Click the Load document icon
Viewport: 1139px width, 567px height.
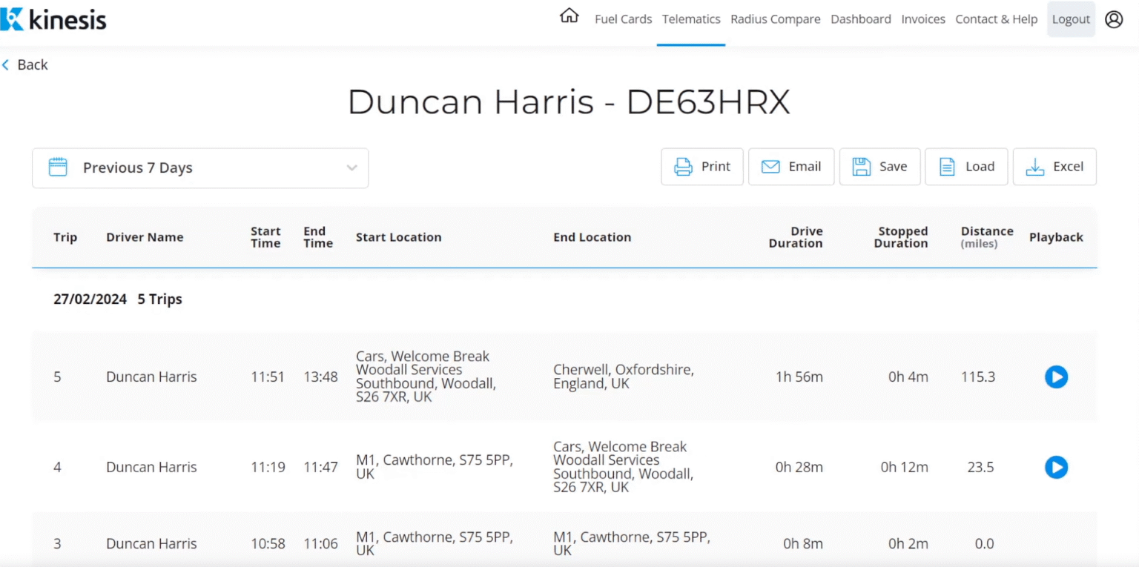pos(946,166)
